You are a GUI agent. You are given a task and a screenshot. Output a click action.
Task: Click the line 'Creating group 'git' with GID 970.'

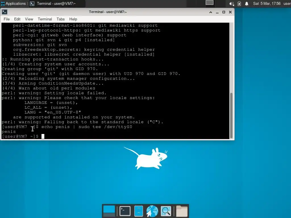pyautogui.click(x=50, y=69)
